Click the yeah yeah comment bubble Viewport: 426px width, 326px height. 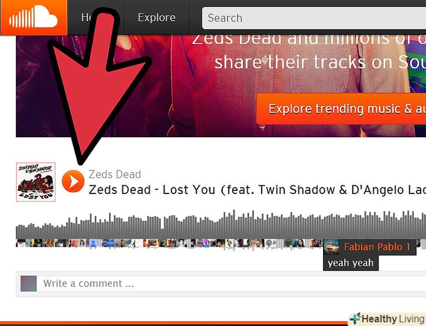click(351, 263)
